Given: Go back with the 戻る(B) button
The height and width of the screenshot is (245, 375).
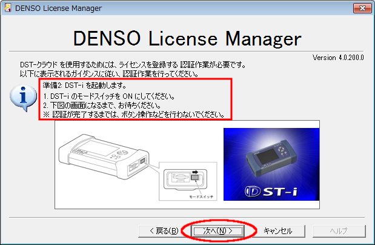Looking at the screenshot, I should point(164,231).
